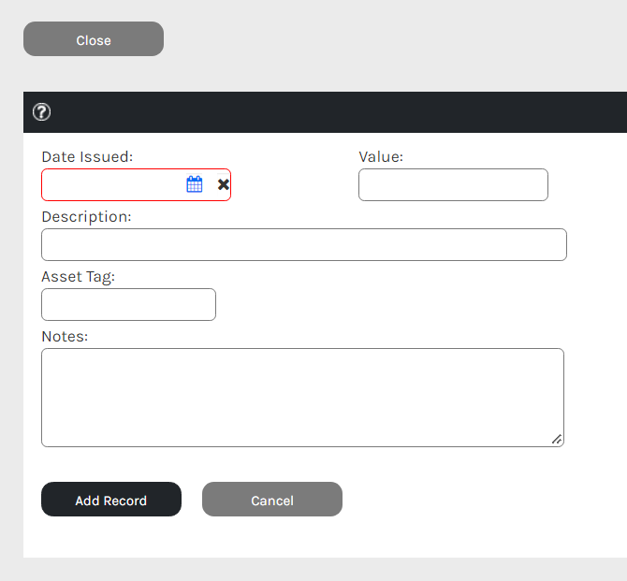The image size is (627, 581).
Task: Clear the Date Issued field with X icon
Action: coord(223,184)
